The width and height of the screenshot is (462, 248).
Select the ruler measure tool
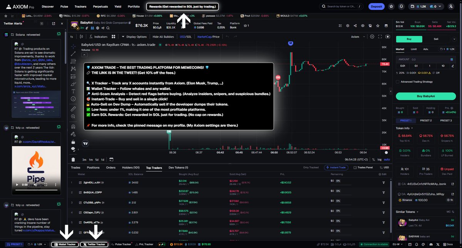[x=74, y=109]
